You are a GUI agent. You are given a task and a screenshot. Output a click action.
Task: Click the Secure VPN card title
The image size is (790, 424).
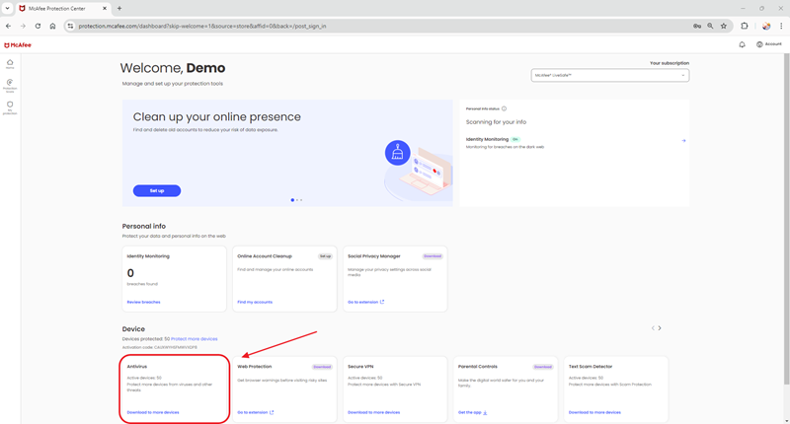(360, 367)
